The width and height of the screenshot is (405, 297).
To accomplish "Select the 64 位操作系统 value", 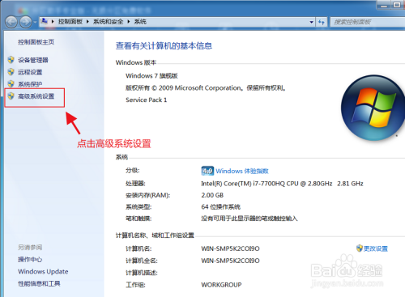I will [220, 207].
